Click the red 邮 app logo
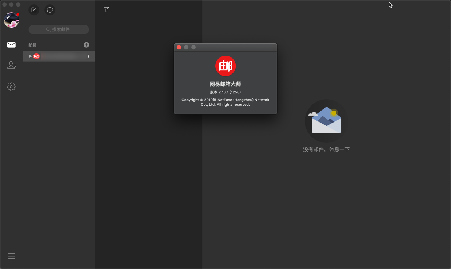The height and width of the screenshot is (269, 451). 225,66
